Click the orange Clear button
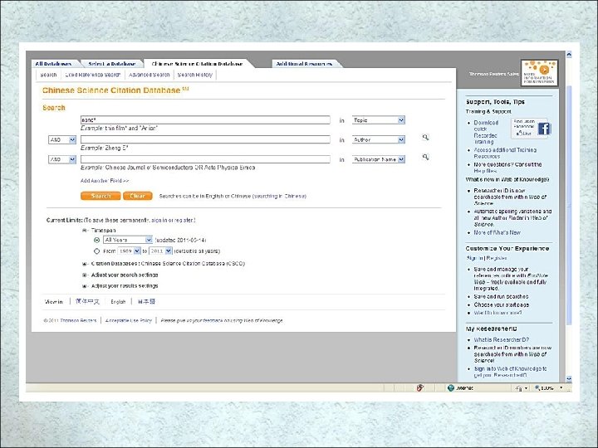Screen dimensions: 598x448 tap(138, 196)
